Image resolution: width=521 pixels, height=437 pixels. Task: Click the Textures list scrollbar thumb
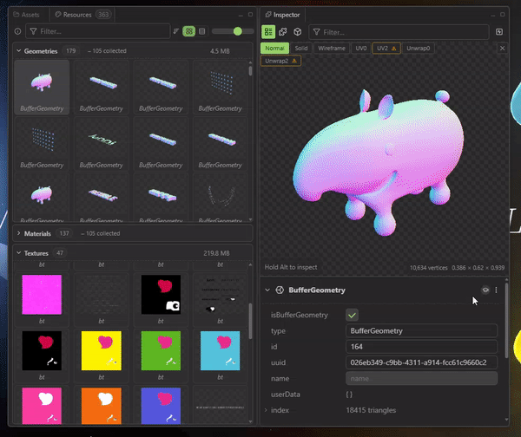point(250,321)
